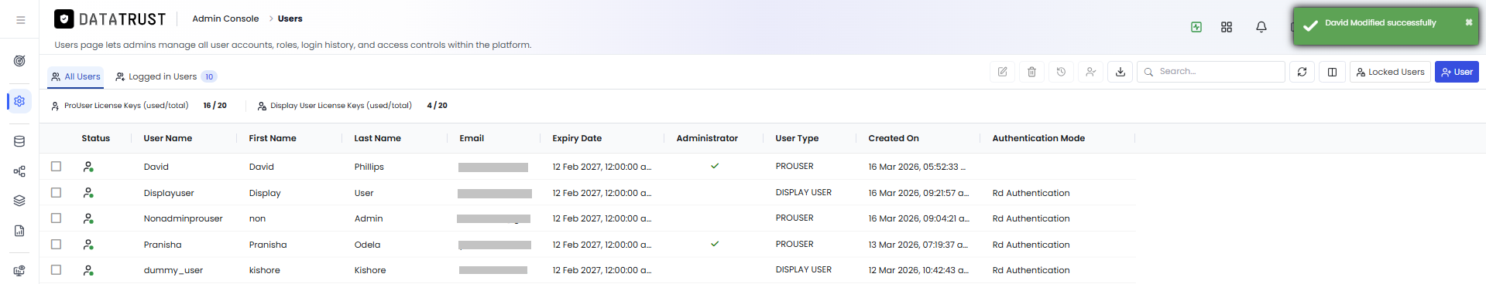Click the edit user pencil icon
This screenshot has width=1486, height=284.
[x=1002, y=72]
